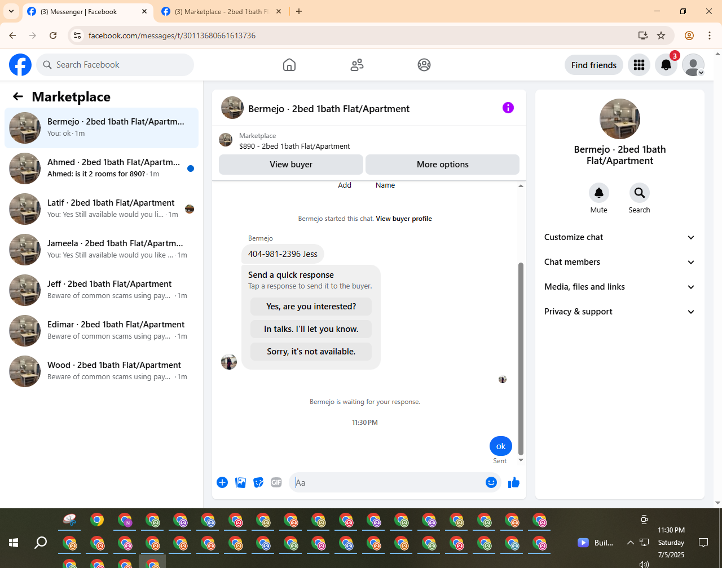Viewport: 722px width, 568px height.
Task: Open Wood conversation in list
Action: coord(102,371)
